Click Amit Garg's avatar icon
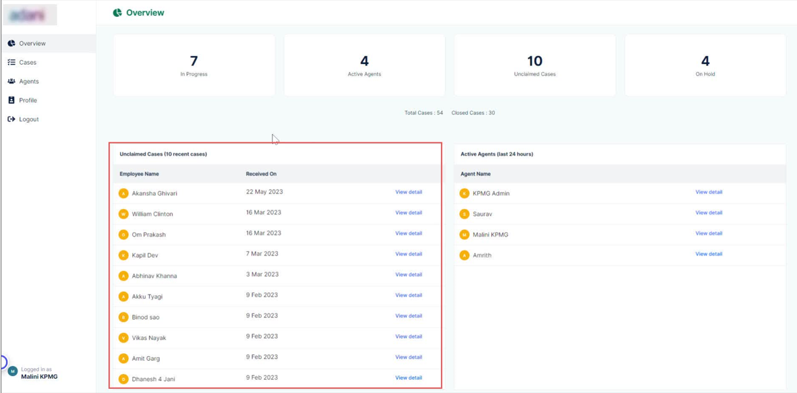Screen dimensions: 797x393 click(123, 359)
